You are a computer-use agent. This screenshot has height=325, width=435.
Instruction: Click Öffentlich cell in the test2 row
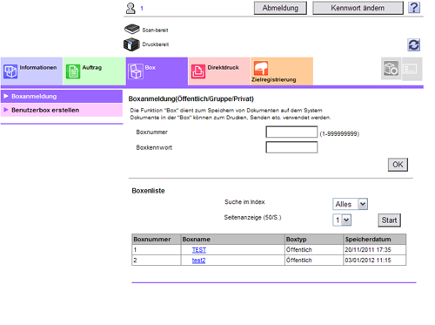coord(314,261)
